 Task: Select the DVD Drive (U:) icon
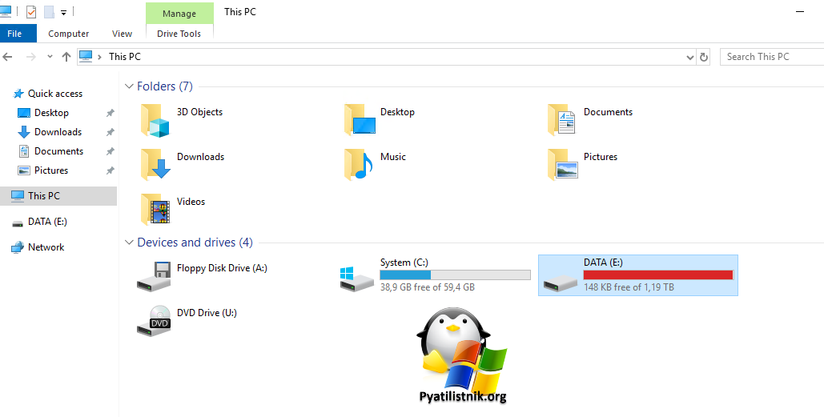click(154, 320)
